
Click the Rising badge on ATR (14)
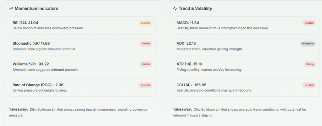point(310,64)
